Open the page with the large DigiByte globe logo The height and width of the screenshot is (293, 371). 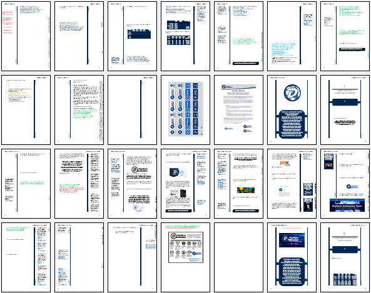[x=292, y=110]
